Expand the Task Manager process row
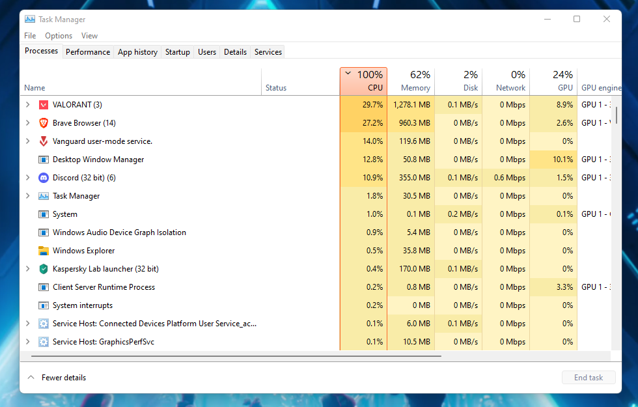The width and height of the screenshot is (638, 407). click(x=27, y=196)
